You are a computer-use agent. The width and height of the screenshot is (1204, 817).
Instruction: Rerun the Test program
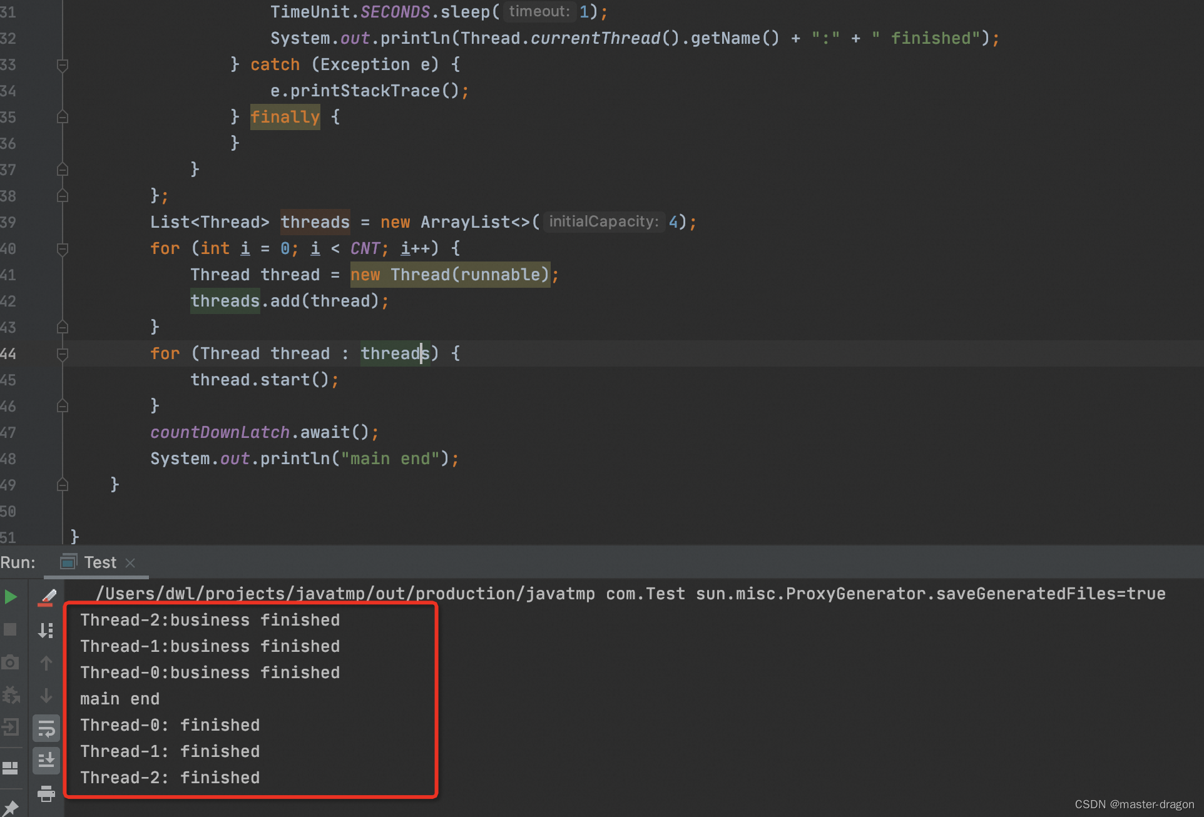(x=11, y=597)
